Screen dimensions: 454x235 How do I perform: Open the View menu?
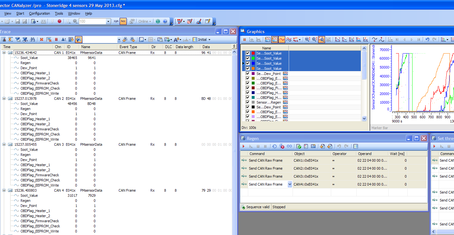(x=8, y=13)
